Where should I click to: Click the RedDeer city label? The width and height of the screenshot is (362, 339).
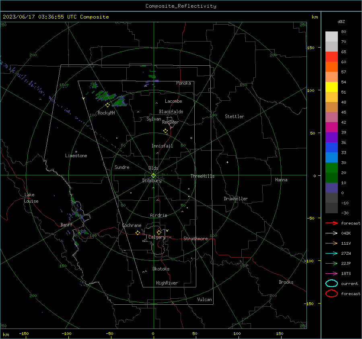(x=171, y=122)
